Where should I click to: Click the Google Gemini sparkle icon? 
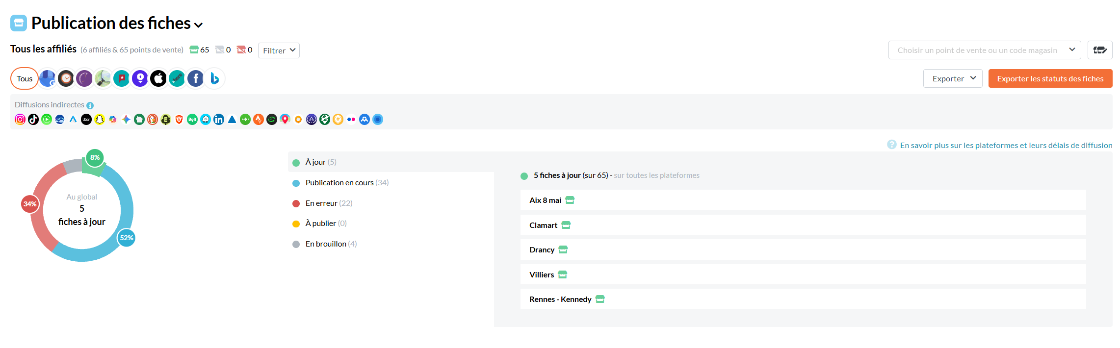click(126, 119)
